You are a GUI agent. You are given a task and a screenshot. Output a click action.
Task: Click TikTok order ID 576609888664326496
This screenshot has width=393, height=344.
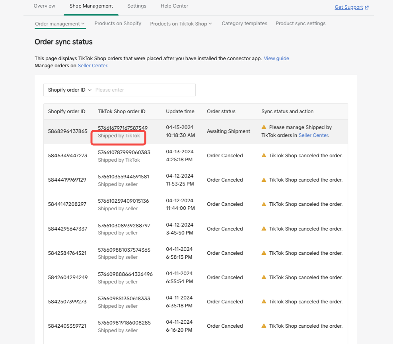(x=125, y=274)
